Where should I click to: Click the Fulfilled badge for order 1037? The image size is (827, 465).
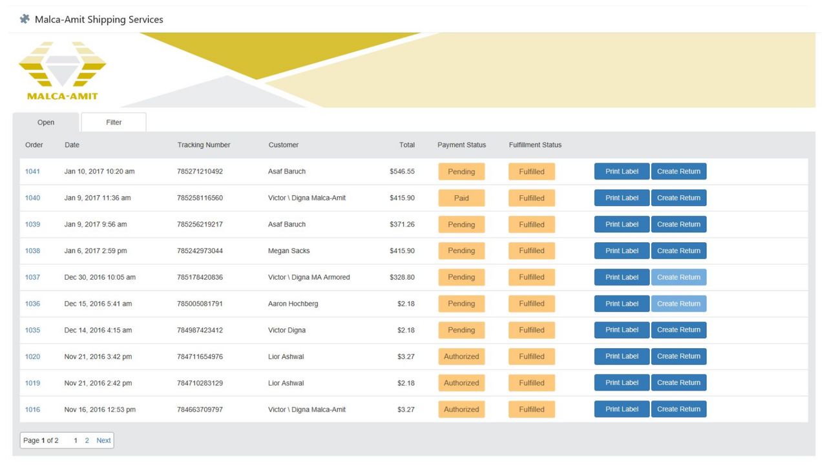point(531,277)
